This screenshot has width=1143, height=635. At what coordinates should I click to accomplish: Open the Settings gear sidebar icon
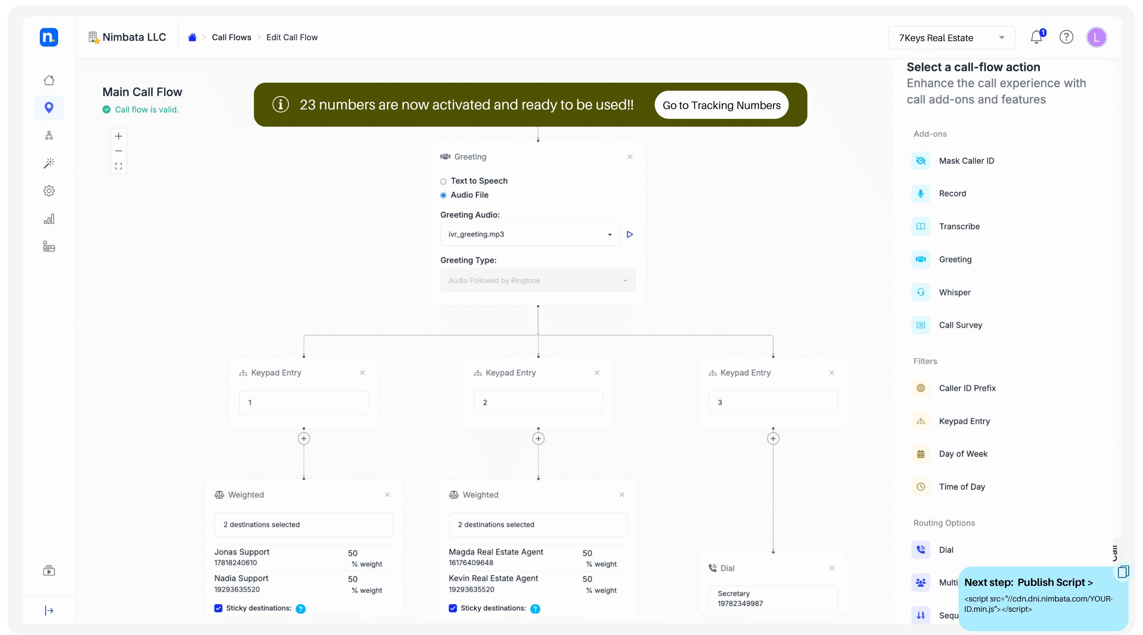[x=49, y=191]
